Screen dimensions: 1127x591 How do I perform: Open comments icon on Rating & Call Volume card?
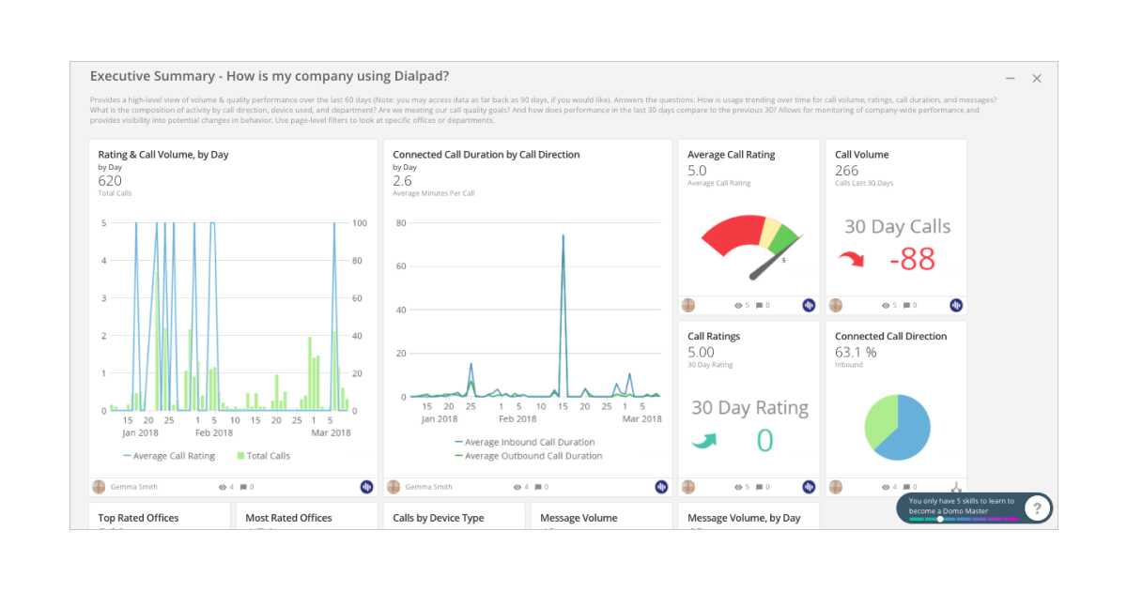[243, 487]
